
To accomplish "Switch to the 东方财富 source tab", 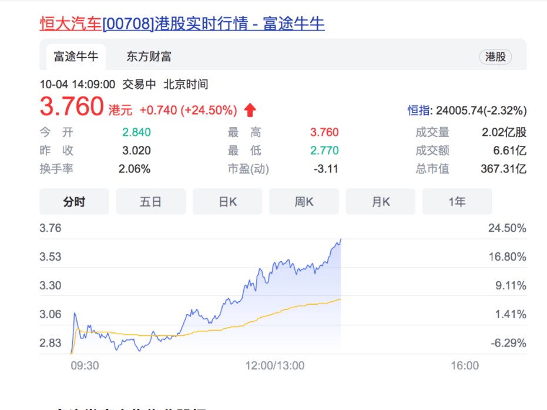I will point(149,56).
